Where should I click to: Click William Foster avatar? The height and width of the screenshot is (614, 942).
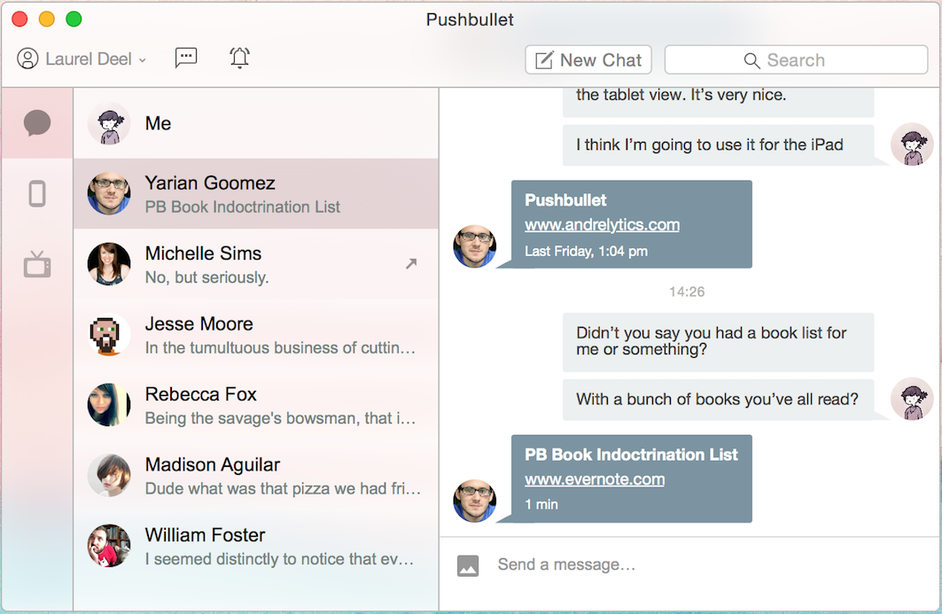point(109,546)
